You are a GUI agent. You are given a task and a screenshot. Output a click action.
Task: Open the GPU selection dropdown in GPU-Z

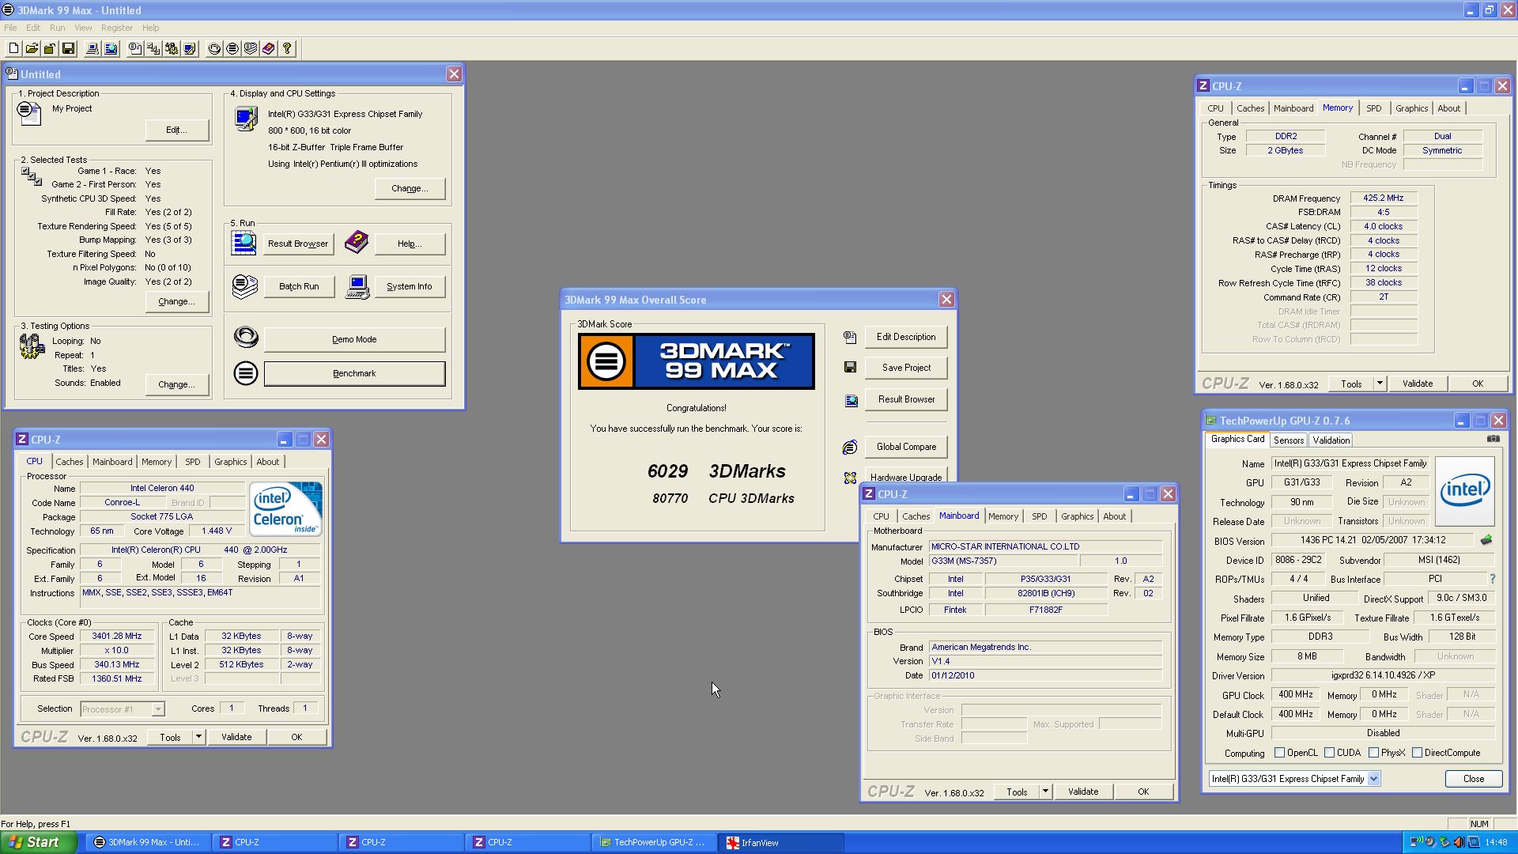[x=1373, y=779]
